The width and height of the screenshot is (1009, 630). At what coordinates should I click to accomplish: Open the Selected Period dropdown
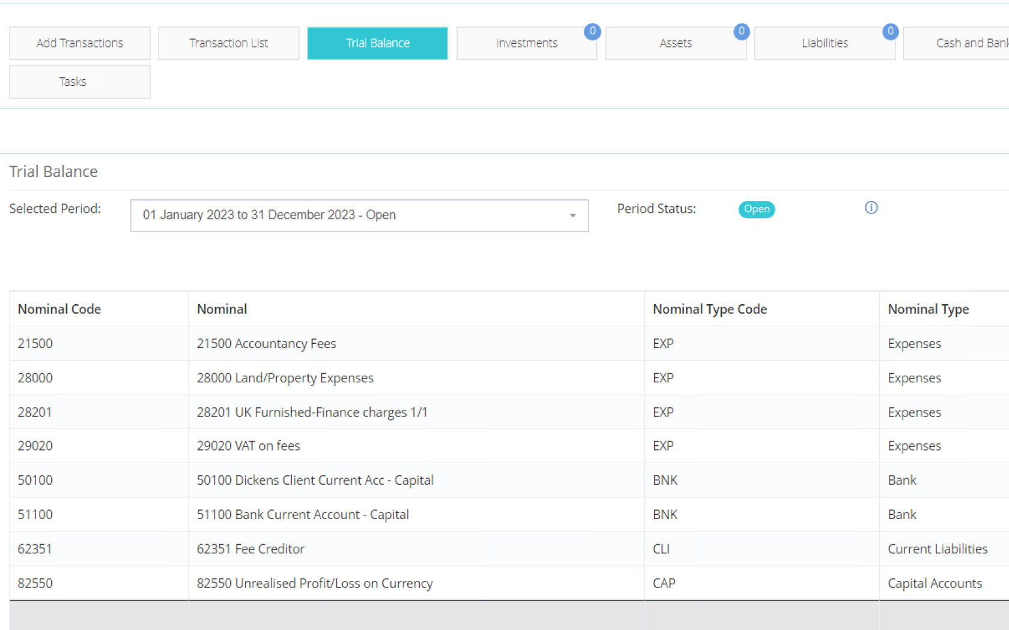359,215
